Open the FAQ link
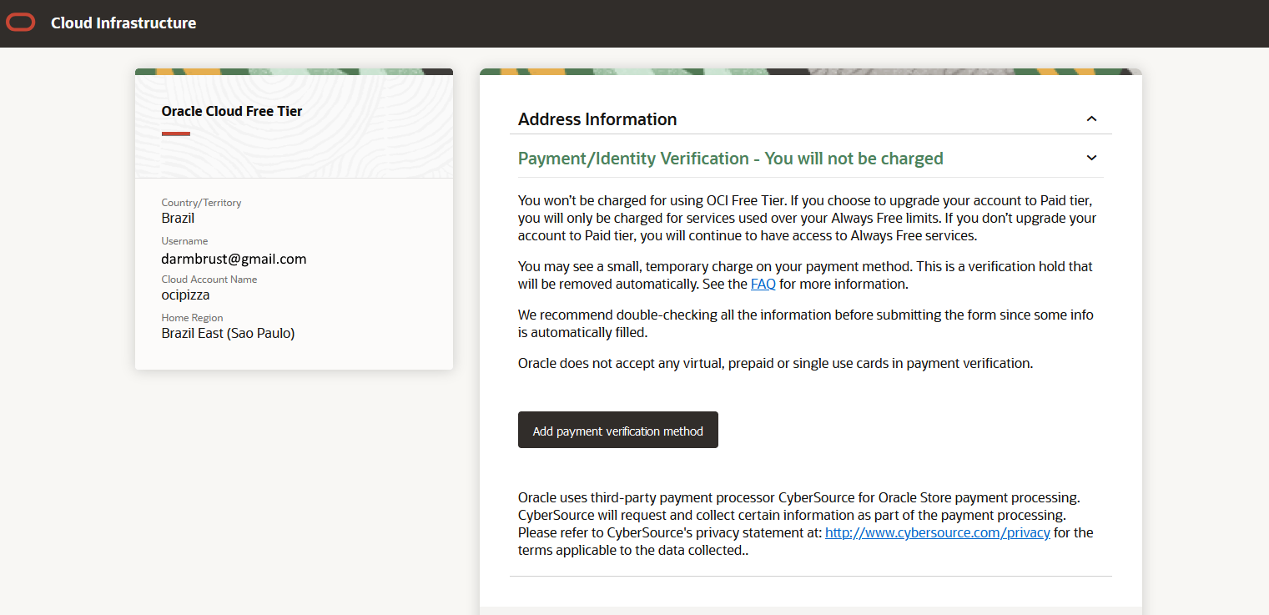The image size is (1269, 615). pyautogui.click(x=763, y=284)
